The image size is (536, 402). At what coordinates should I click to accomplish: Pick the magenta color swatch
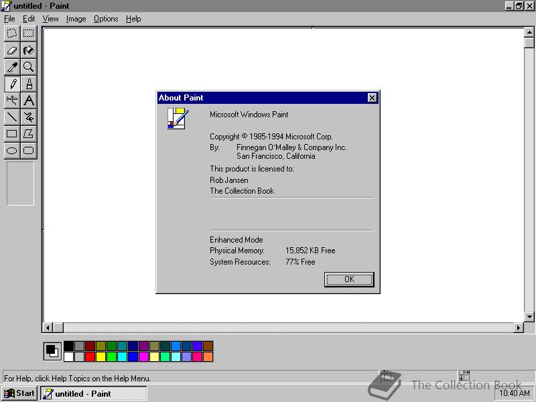pos(143,356)
